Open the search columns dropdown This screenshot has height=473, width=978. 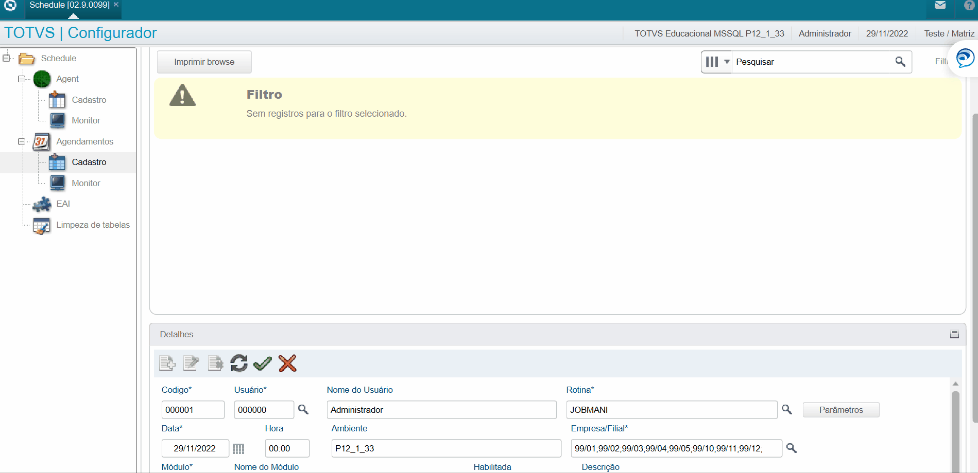(717, 62)
